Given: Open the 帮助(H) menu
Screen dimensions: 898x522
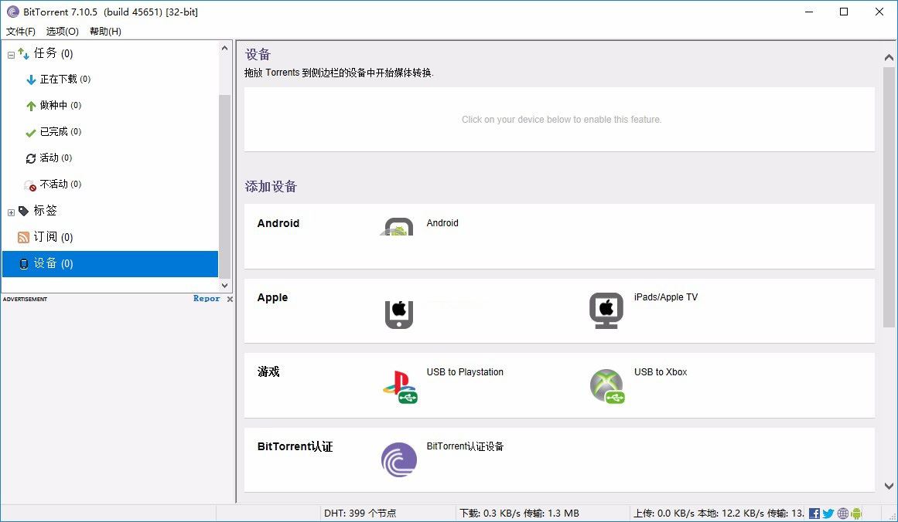Looking at the screenshot, I should coord(105,32).
